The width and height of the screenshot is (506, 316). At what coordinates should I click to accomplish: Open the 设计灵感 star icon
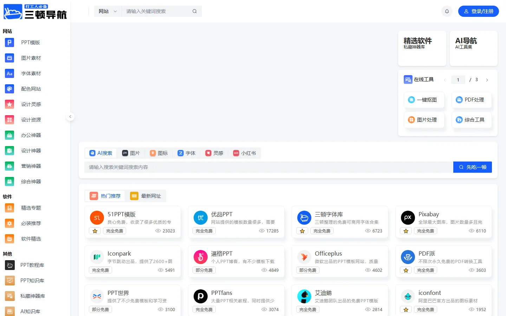pyautogui.click(x=9, y=104)
